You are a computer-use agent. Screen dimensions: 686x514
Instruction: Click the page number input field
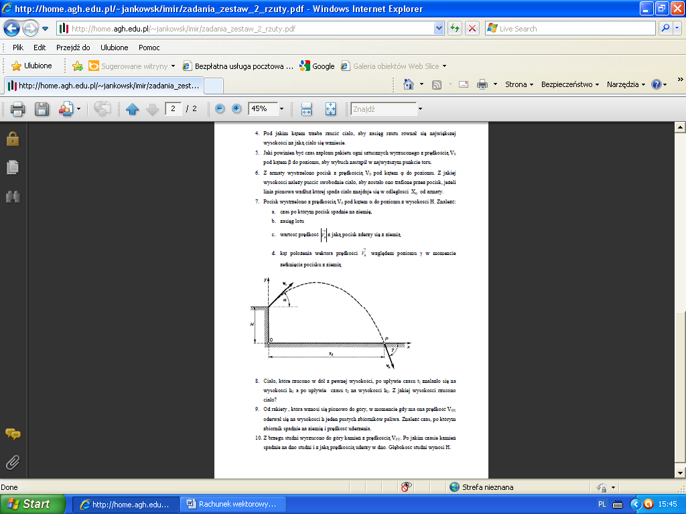click(x=173, y=108)
